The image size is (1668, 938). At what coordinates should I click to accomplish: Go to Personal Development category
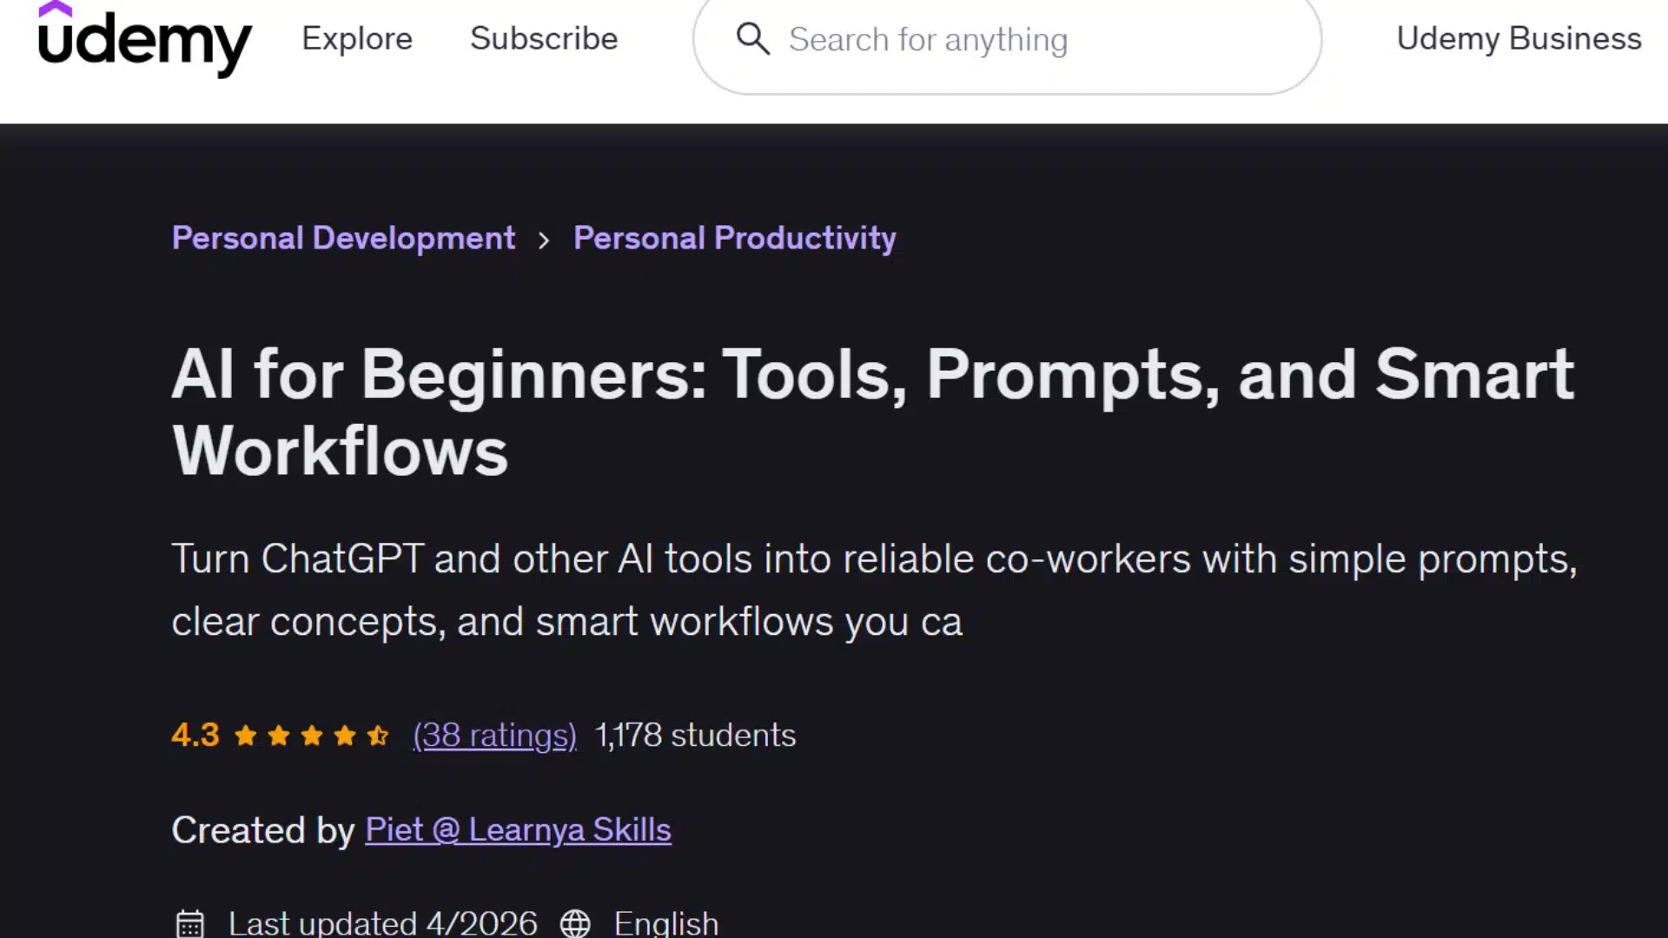343,238
